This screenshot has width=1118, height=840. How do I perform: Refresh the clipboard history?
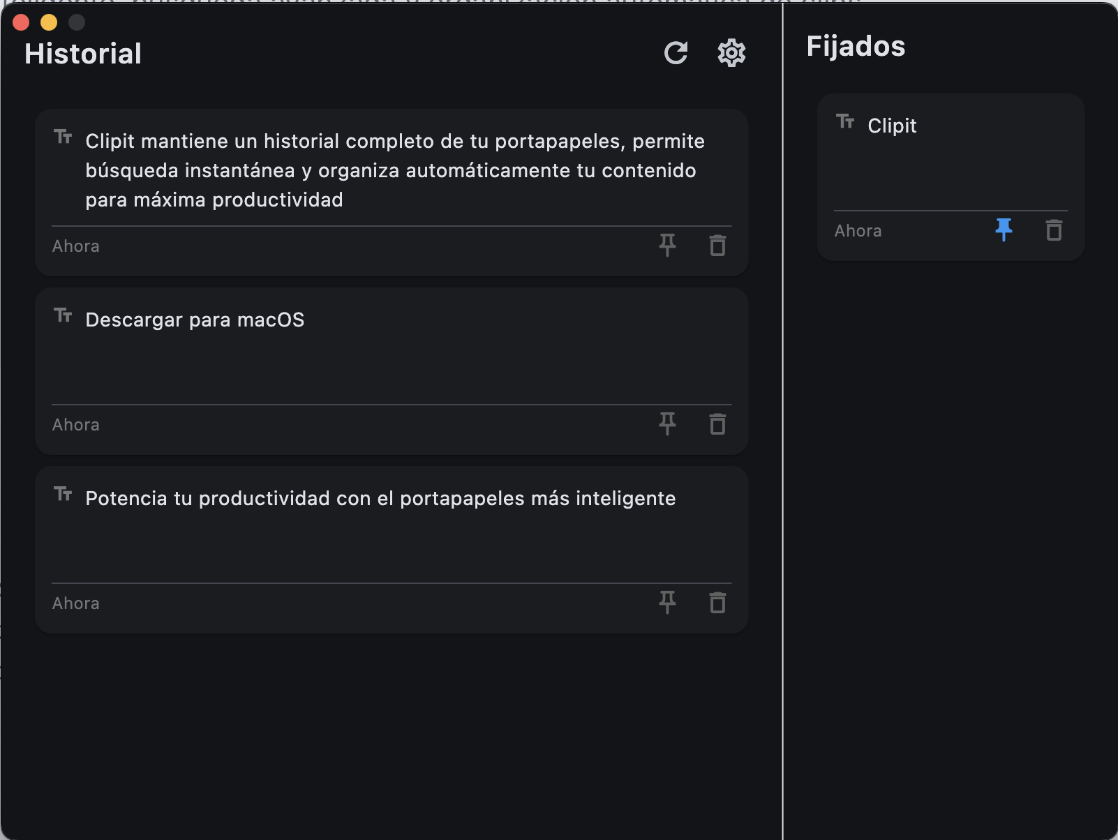coord(676,53)
